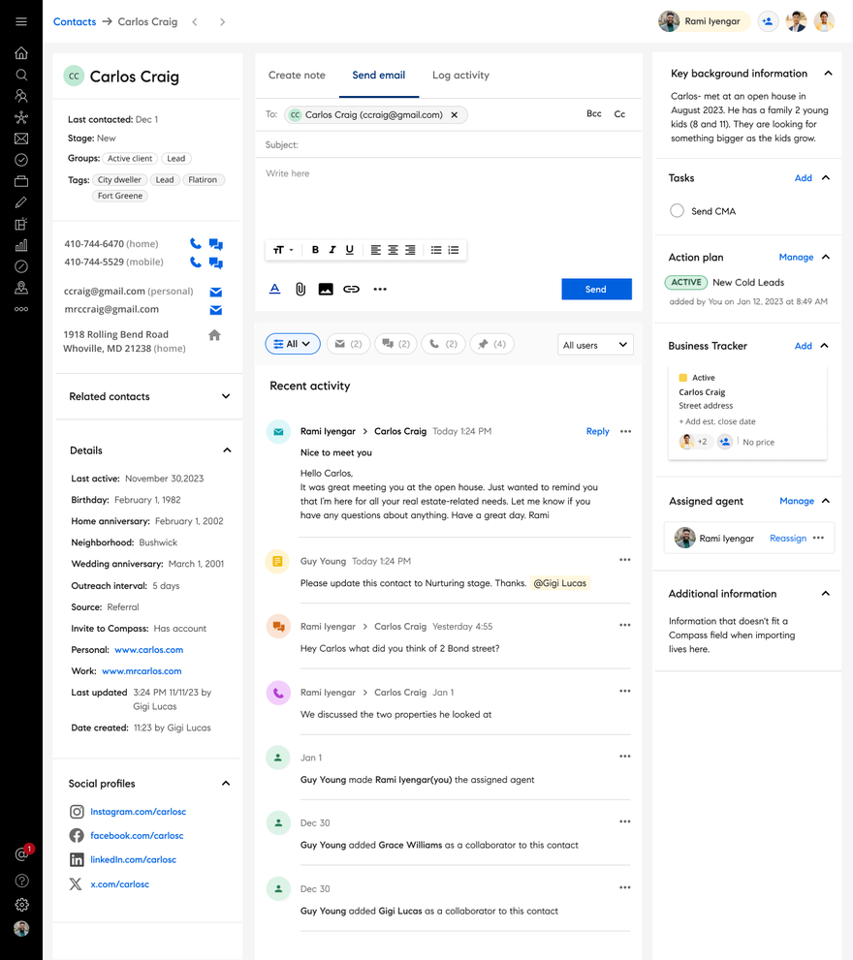Collapse the Tasks panel
Viewport: 853px width, 960px height.
(x=826, y=177)
